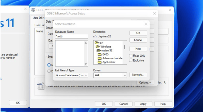Click the Database Name input field
The height and width of the screenshot is (112, 203).
click(x=72, y=36)
